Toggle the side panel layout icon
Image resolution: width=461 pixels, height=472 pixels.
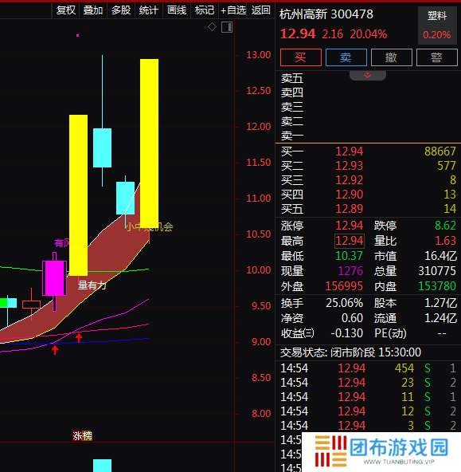point(227,27)
